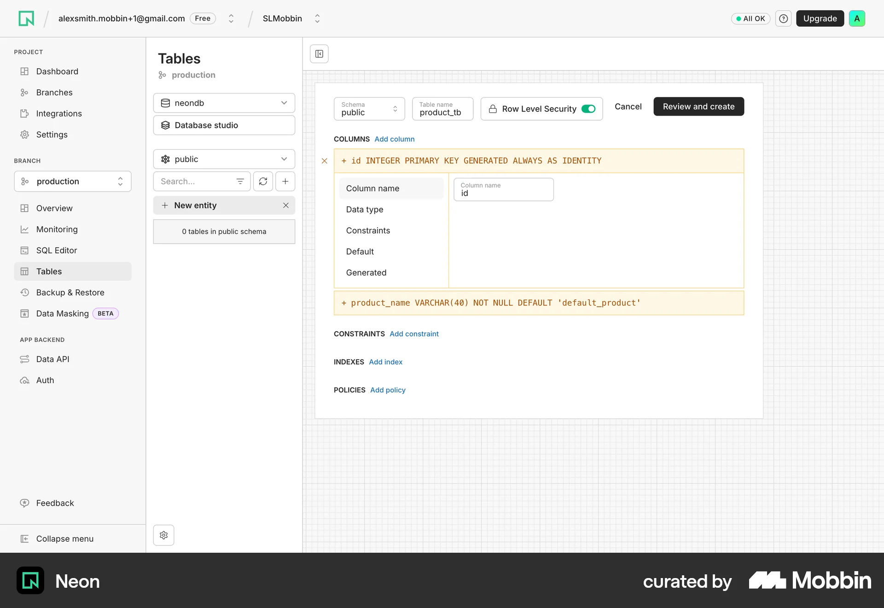Screen dimensions: 884x608
Task: Click '0 tables in public schema' text
Action: coord(224,232)
